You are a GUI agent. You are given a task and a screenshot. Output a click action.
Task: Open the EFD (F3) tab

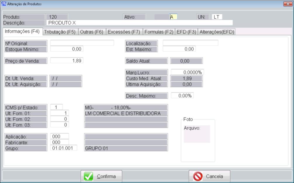[186, 32]
